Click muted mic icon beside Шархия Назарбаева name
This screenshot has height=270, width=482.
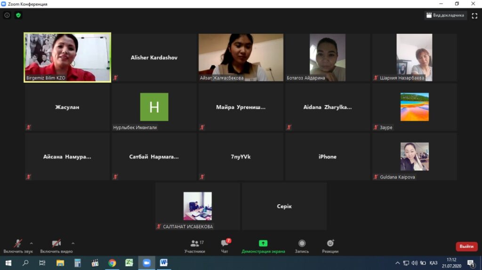pyautogui.click(x=376, y=78)
